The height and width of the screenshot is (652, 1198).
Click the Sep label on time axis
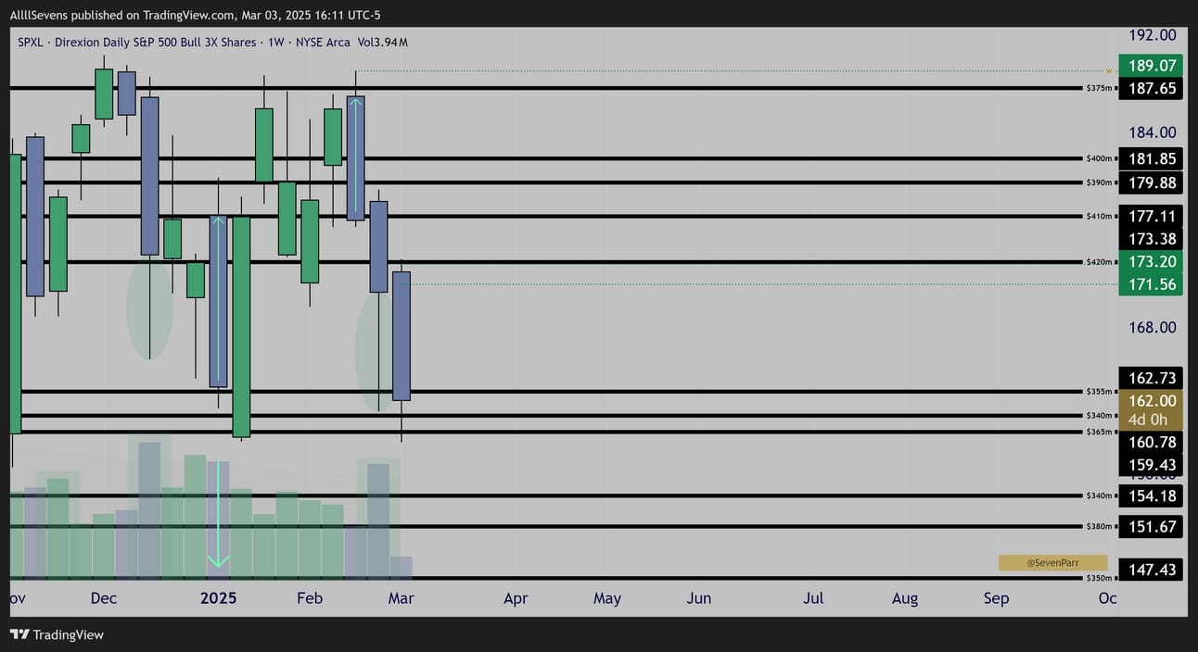click(x=997, y=598)
